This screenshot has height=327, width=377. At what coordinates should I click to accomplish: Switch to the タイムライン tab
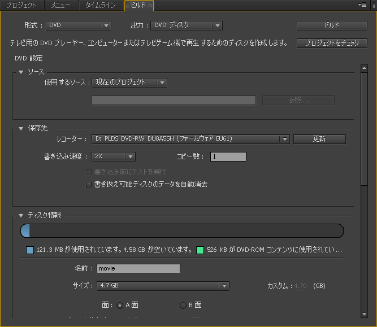coord(101,6)
